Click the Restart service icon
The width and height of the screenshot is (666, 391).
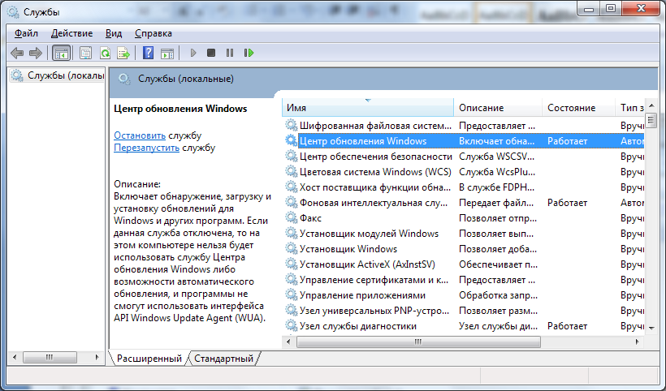point(249,53)
